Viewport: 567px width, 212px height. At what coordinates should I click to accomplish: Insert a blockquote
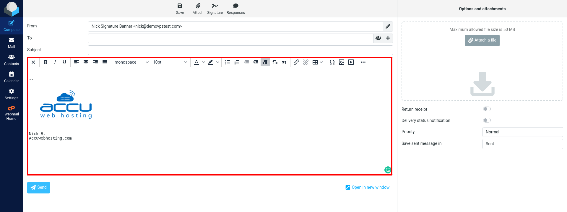[284, 62]
